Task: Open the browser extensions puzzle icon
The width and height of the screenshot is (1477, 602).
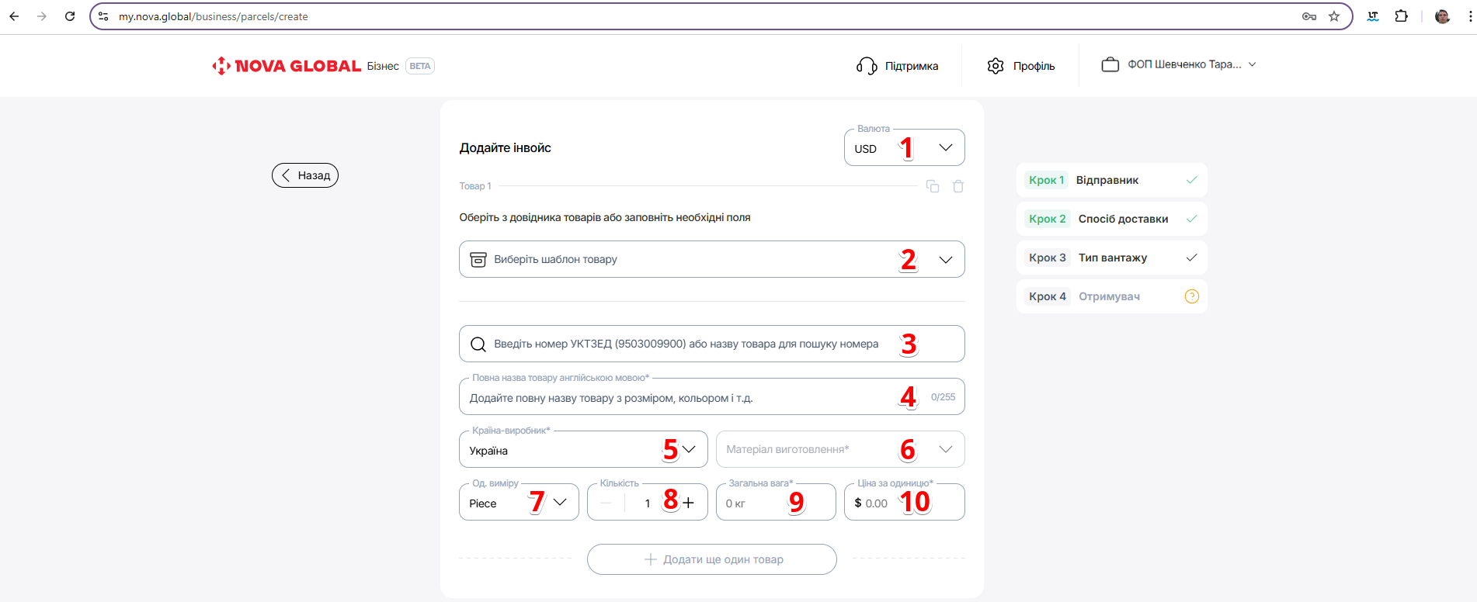Action: (x=1401, y=16)
